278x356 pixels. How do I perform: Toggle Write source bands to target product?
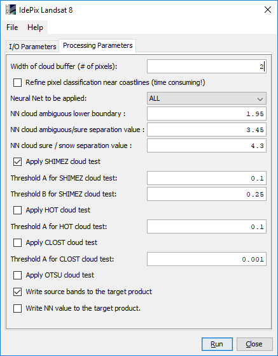point(17,292)
